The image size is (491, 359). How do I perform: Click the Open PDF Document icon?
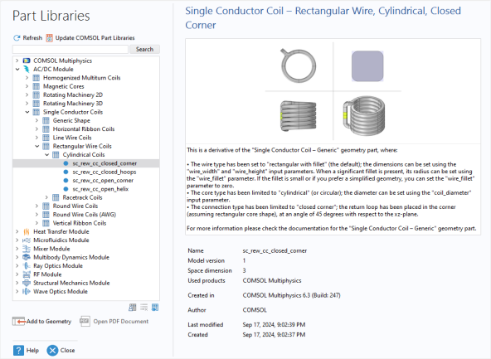[85, 321]
